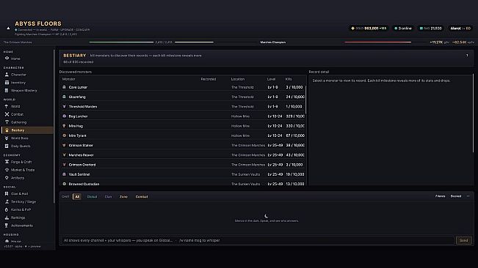This screenshot has width=478, height=268.
Task: Select the Crimson Stalker row
Action: pos(183,145)
